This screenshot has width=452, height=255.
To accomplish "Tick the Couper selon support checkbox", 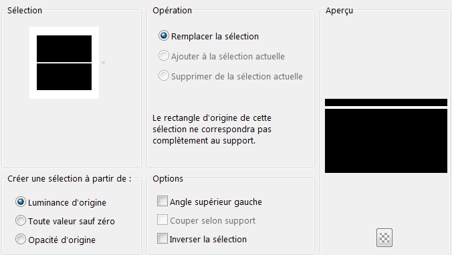I will click(162, 220).
